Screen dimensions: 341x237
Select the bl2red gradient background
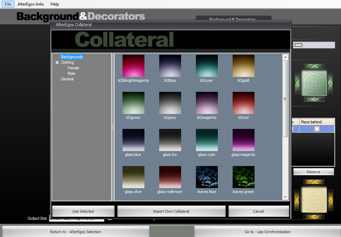243,103
